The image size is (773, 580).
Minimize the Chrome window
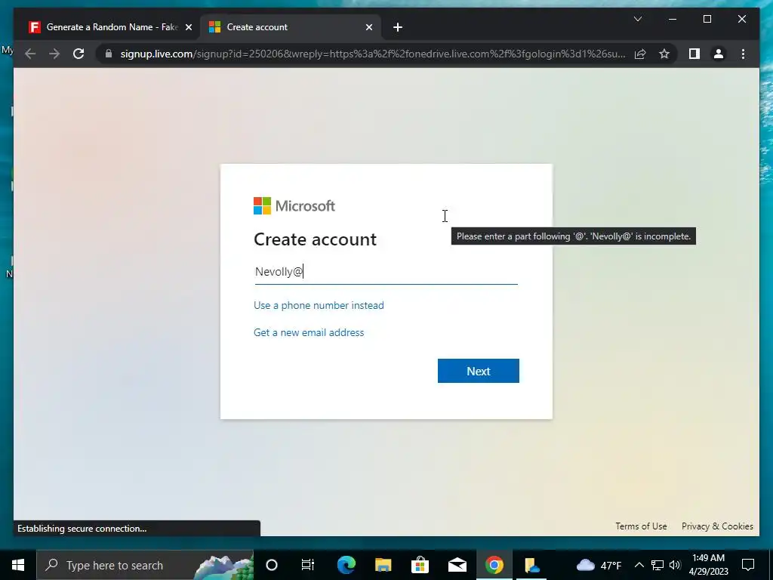(673, 19)
